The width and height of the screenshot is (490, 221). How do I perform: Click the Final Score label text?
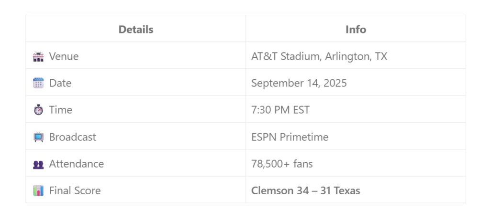point(75,190)
